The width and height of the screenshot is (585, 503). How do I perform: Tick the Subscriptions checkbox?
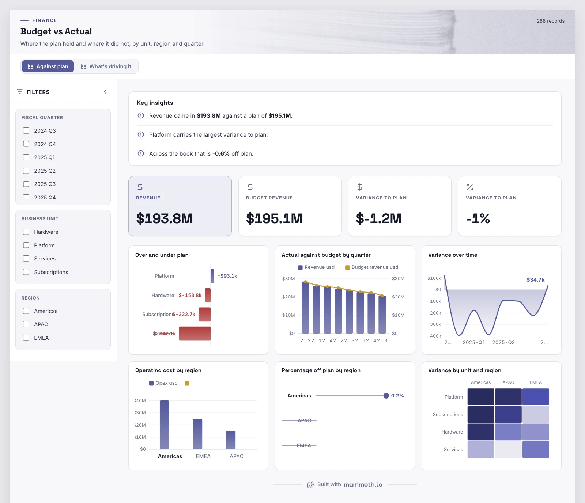(x=26, y=272)
